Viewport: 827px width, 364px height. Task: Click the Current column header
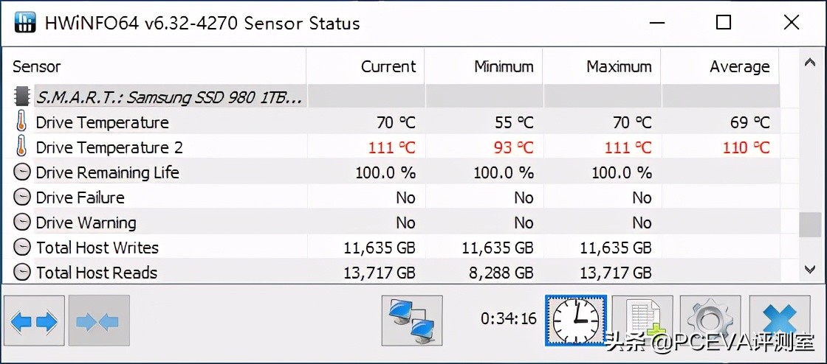(x=388, y=67)
